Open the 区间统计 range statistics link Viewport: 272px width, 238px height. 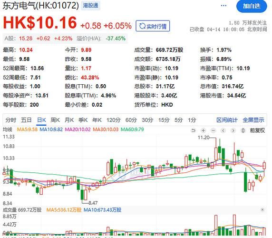227,120
